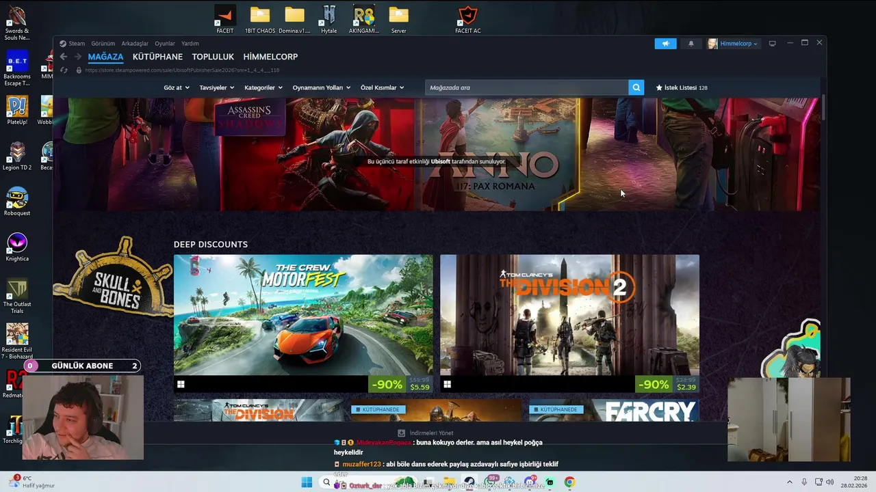Open weather widget showing 6°C
Screen dimensions: 876x492
click(30, 482)
